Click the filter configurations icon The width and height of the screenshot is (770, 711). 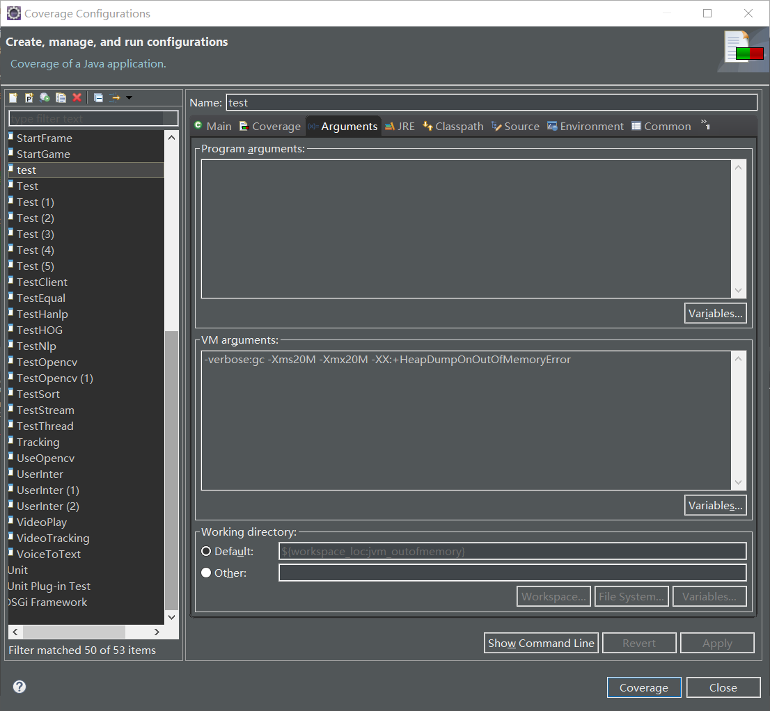(x=115, y=97)
